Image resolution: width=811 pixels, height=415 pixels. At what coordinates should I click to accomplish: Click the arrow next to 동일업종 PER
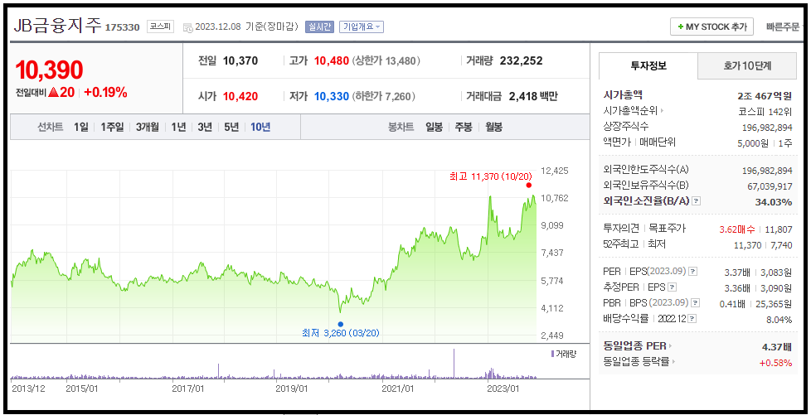tap(670, 345)
